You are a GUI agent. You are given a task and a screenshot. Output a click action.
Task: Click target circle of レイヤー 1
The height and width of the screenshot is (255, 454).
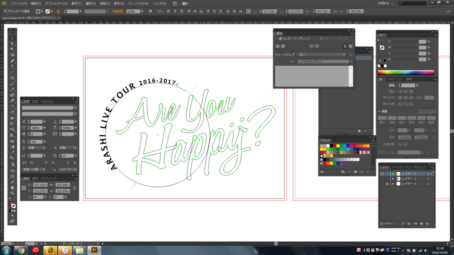tap(428, 179)
